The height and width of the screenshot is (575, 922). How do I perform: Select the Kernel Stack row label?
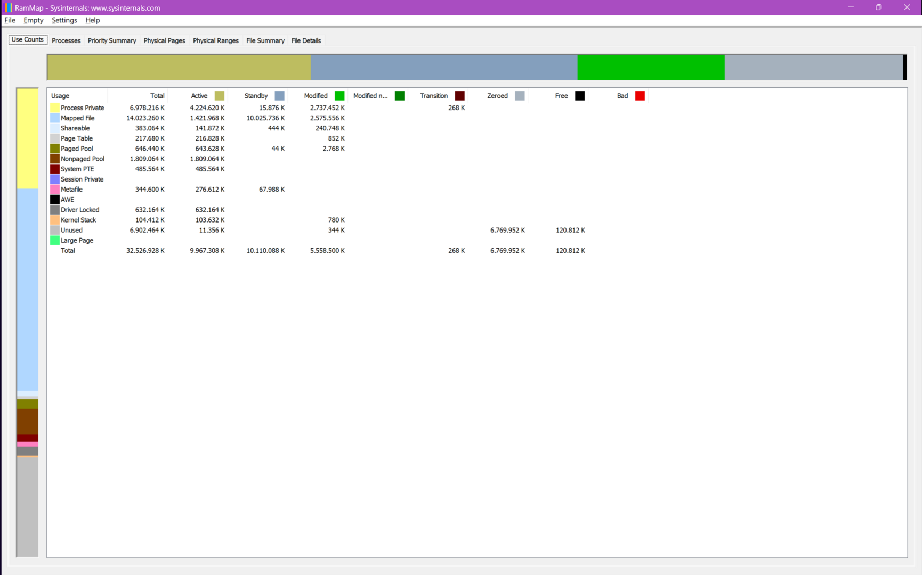tap(78, 220)
